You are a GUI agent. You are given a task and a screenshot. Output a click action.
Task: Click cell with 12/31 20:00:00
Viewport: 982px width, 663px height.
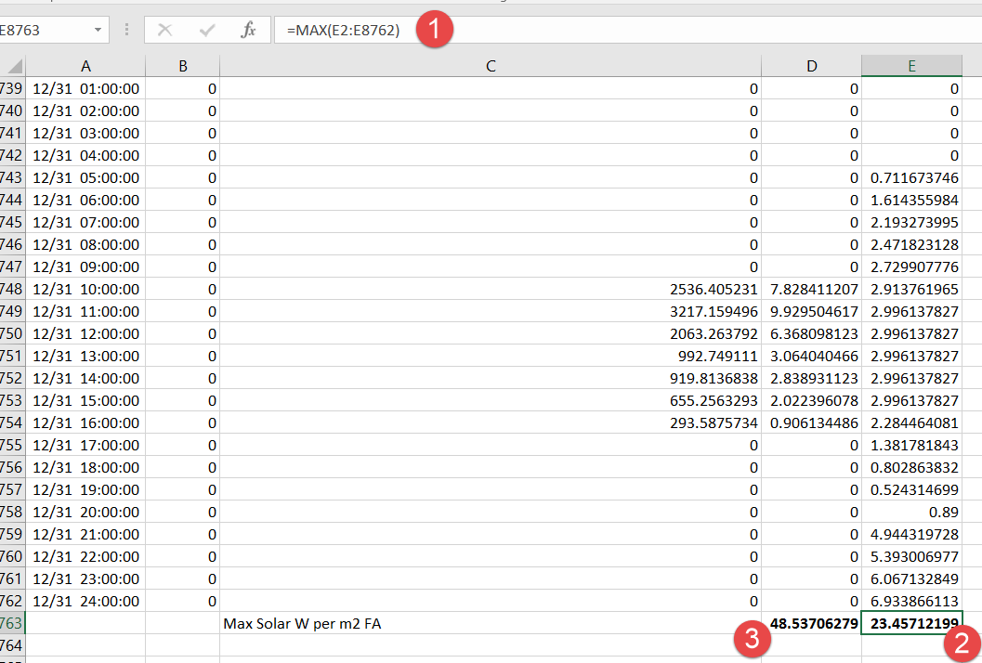(85, 513)
